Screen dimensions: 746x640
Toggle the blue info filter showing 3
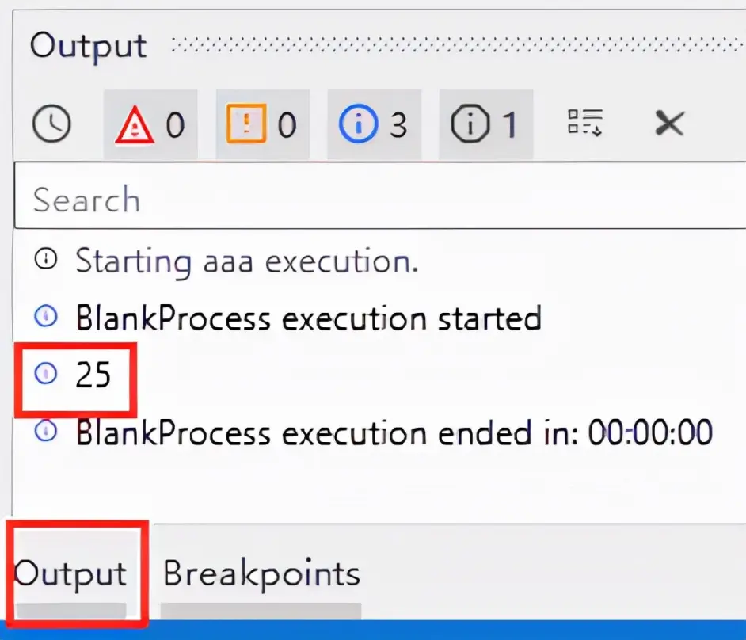(374, 124)
